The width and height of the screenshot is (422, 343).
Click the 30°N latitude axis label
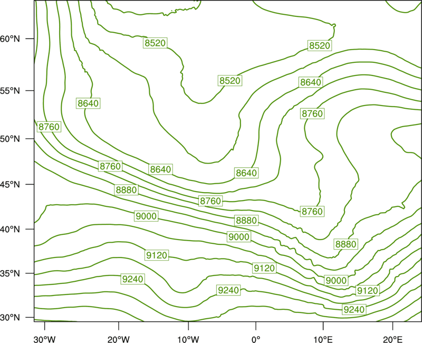click(x=10, y=318)
